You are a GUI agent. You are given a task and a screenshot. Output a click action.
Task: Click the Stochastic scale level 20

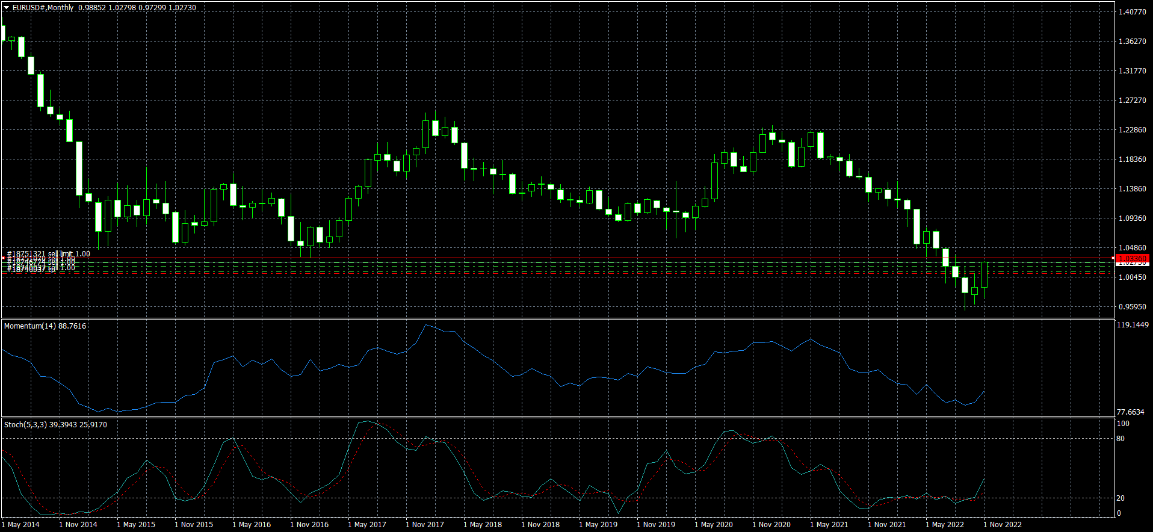[1121, 498]
